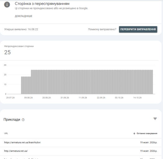Click the ПЕРЕВІРИТИ ВИПРАВЛЕННЯ button
Viewport: 163px width, 159px height.
tap(138, 29)
